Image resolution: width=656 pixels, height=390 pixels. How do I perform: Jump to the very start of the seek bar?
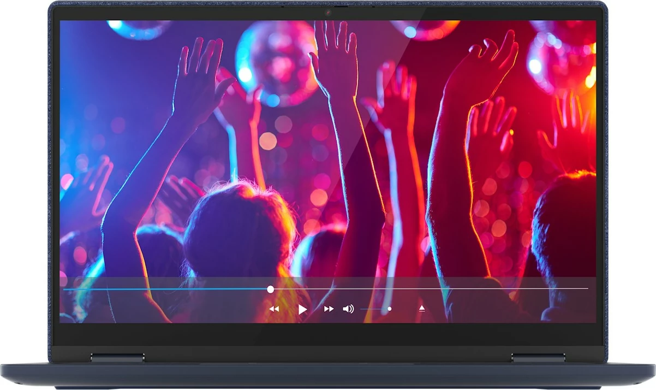click(65, 289)
